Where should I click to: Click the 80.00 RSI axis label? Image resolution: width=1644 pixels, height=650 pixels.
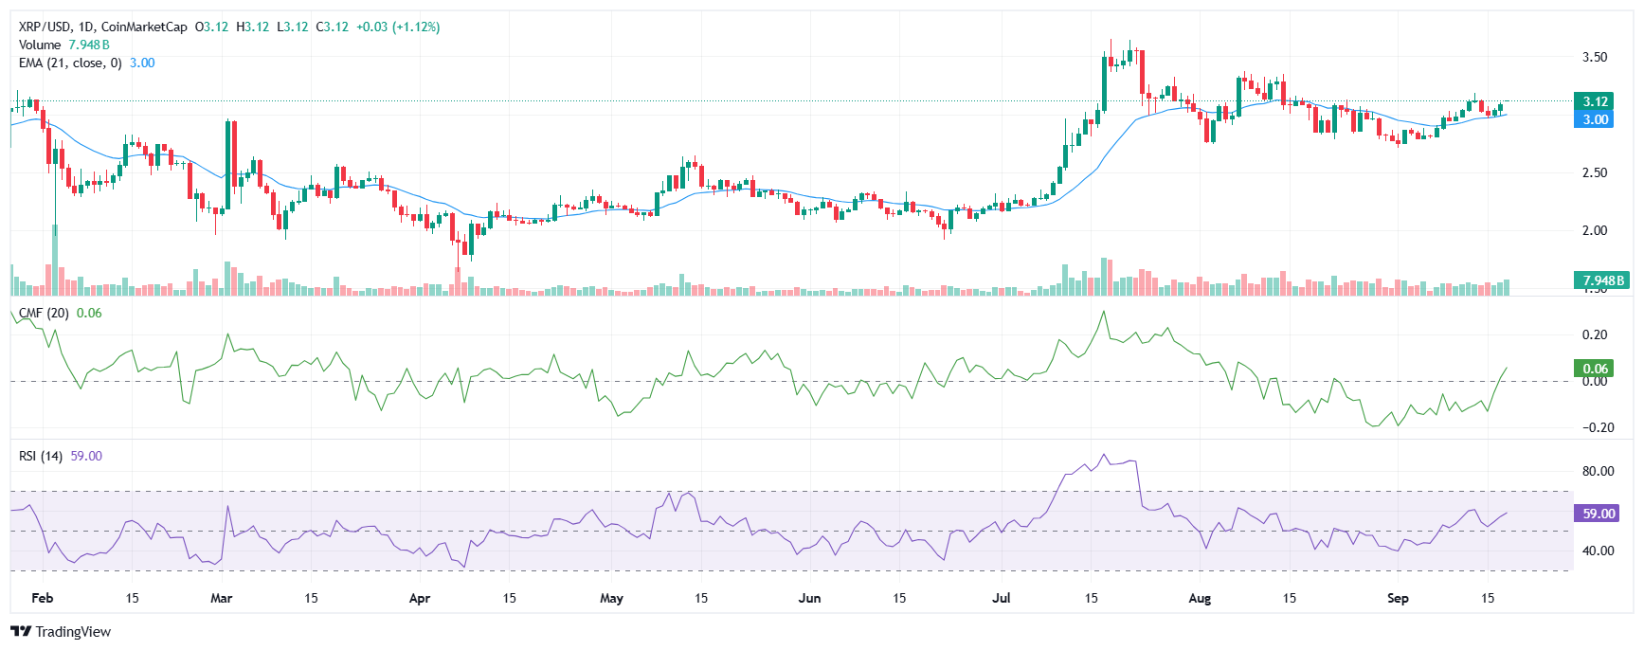1598,471
